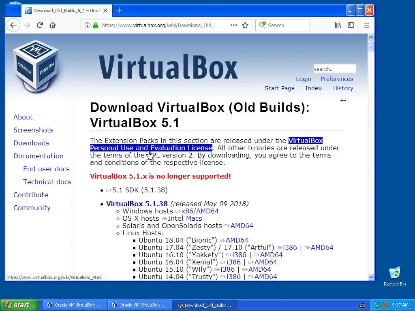Close the Download_Old_Builds_5_1 tab
The width and height of the screenshot is (415, 311).
coord(105,11)
